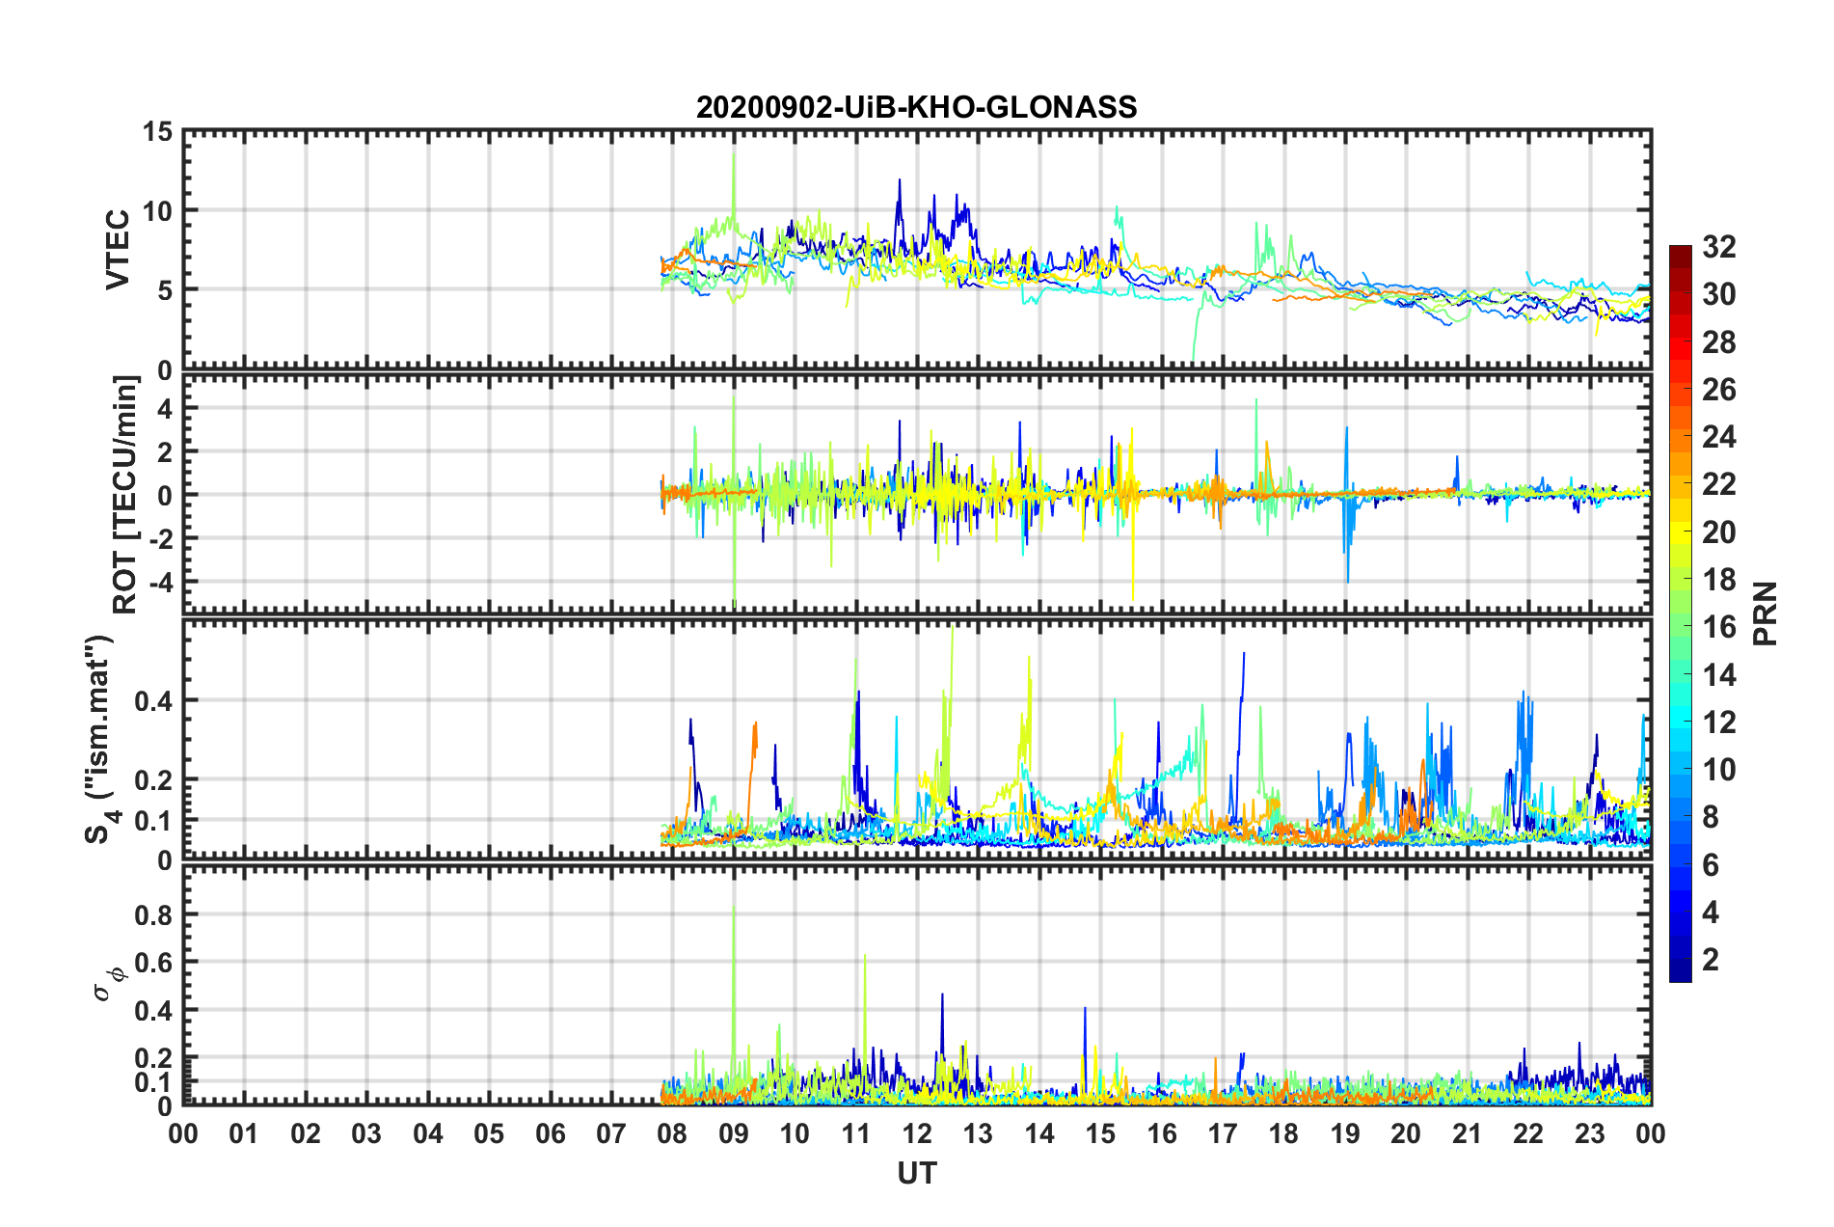1834x1227 pixels.
Task: Click colorbar tick label 16
Action: pos(1719,628)
